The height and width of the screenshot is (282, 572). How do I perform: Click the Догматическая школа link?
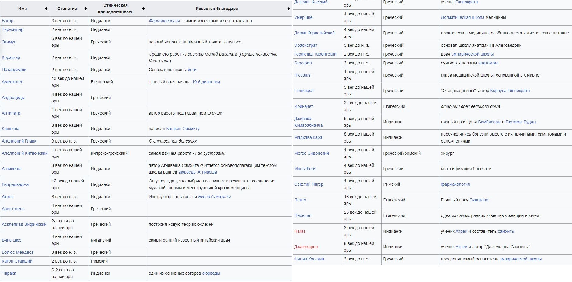click(462, 17)
